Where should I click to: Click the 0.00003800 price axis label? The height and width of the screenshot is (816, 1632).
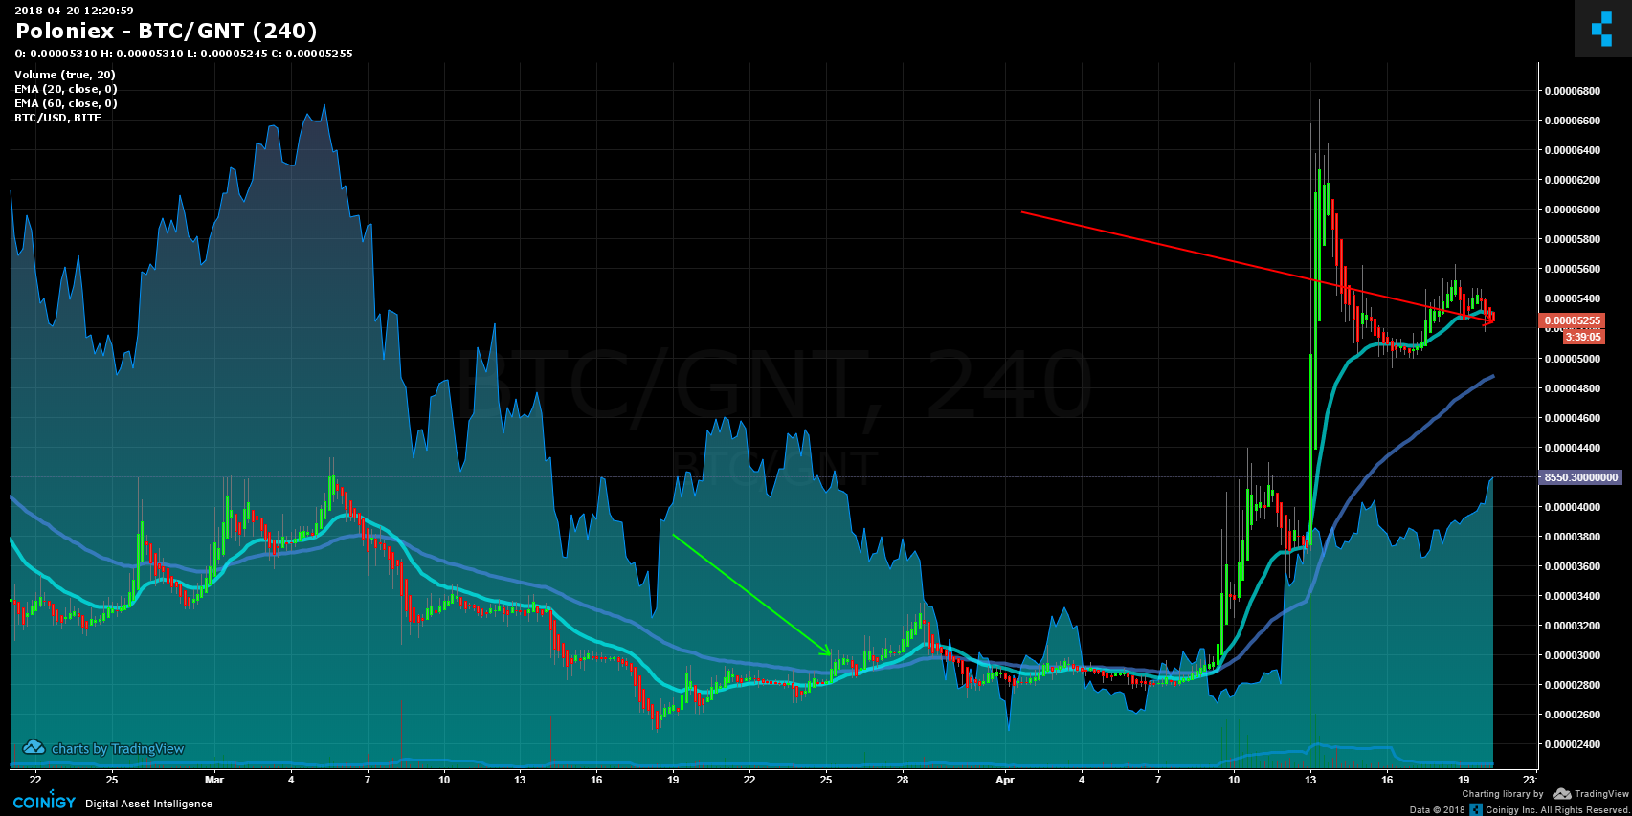[1572, 537]
